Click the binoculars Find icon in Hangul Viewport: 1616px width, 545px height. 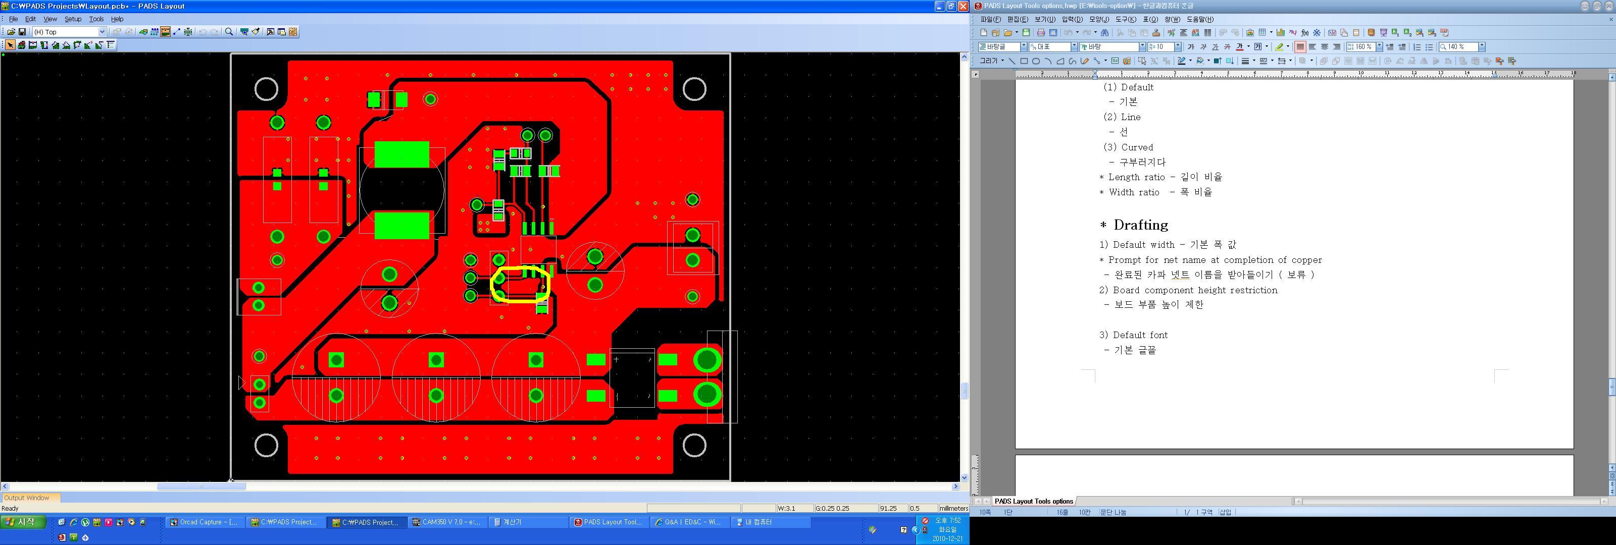coord(1105,33)
